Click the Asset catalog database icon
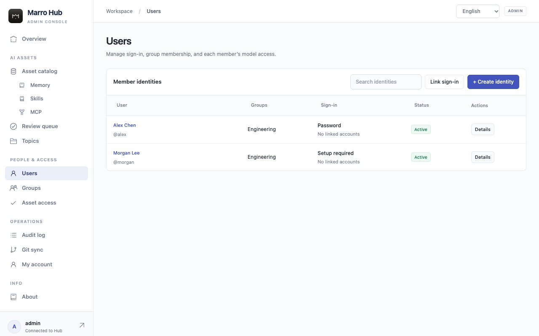 [x=13, y=71]
